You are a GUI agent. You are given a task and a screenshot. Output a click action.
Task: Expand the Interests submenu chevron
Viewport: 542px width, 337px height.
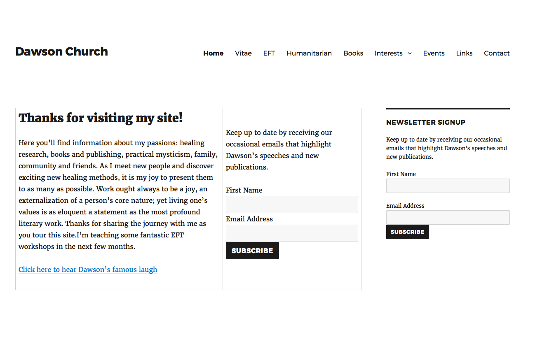[x=410, y=53]
